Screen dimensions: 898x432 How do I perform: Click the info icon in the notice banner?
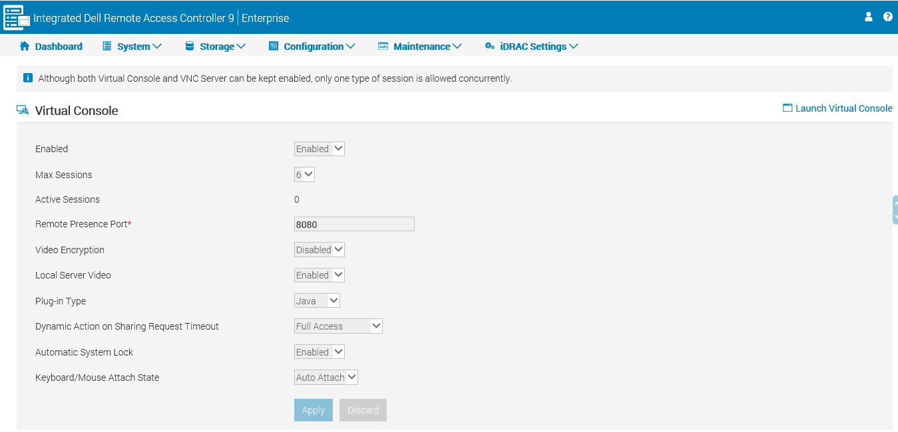coord(27,78)
